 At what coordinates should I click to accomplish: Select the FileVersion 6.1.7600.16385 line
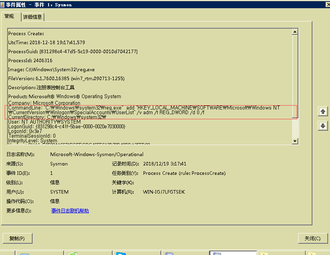(x=66, y=79)
